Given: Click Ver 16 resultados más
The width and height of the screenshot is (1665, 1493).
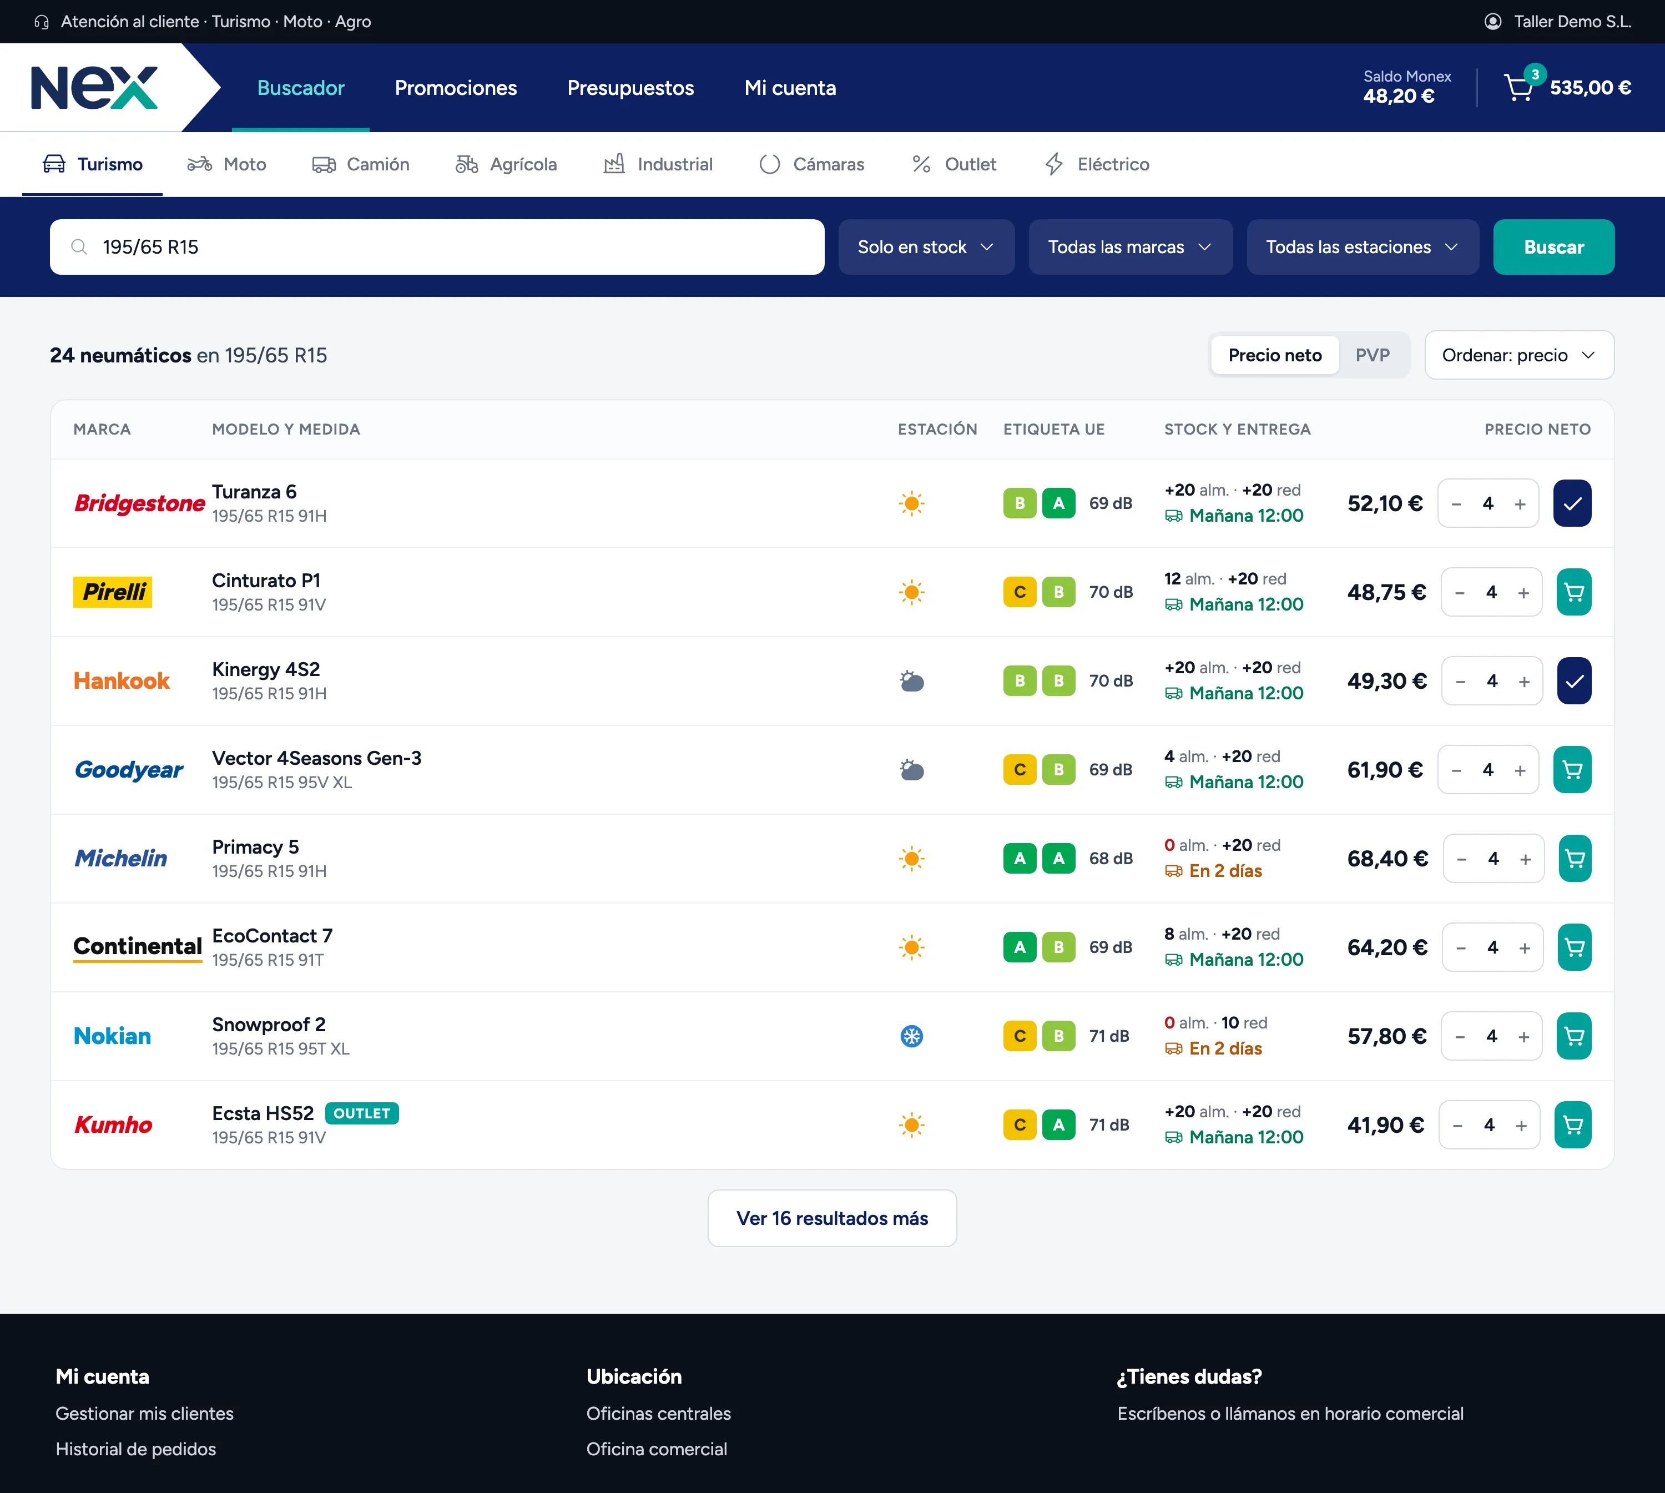Looking at the screenshot, I should click(832, 1218).
